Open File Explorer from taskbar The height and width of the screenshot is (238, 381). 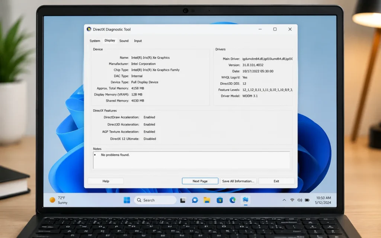(x=207, y=200)
